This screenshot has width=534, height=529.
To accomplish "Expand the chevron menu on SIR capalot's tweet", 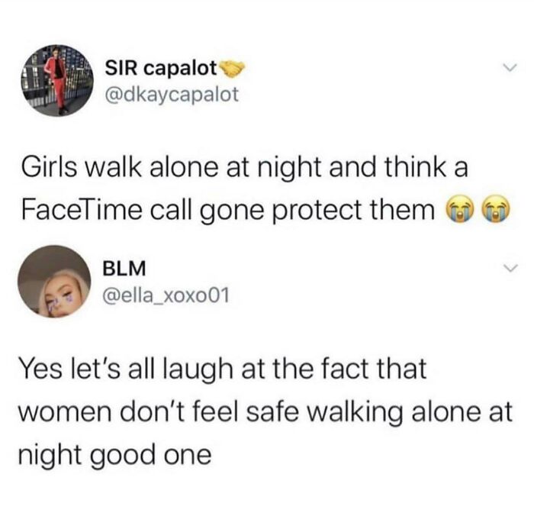I will tap(510, 67).
